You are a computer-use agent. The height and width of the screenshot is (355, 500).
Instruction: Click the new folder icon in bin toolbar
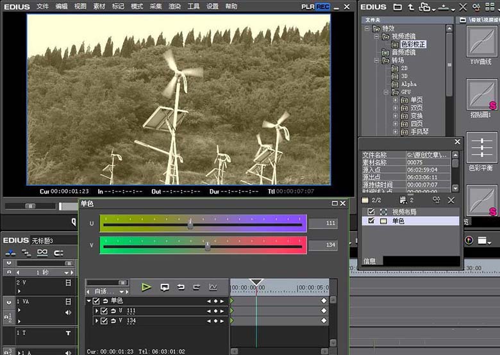[397, 6]
